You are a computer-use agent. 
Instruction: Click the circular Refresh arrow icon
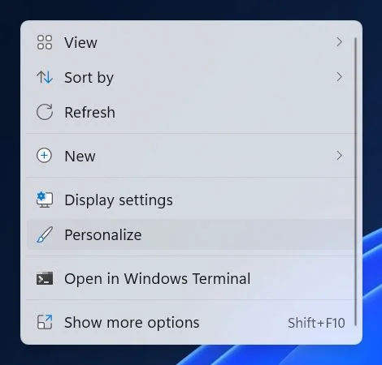tap(45, 112)
